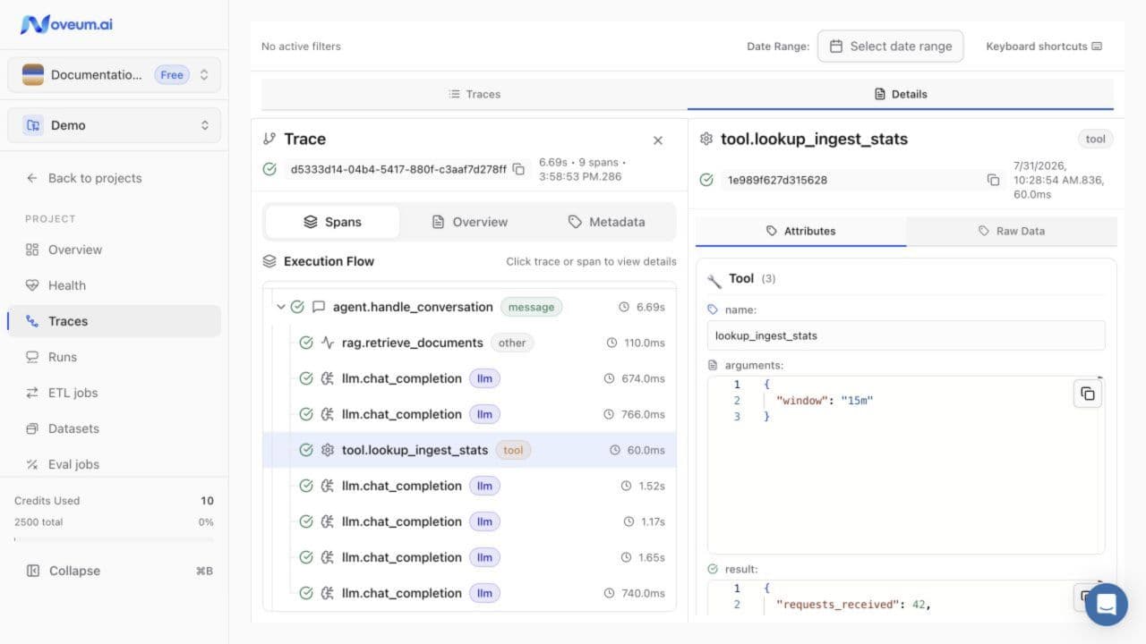The width and height of the screenshot is (1146, 644).
Task: Switch to the Traces list tab
Action: [x=475, y=94]
